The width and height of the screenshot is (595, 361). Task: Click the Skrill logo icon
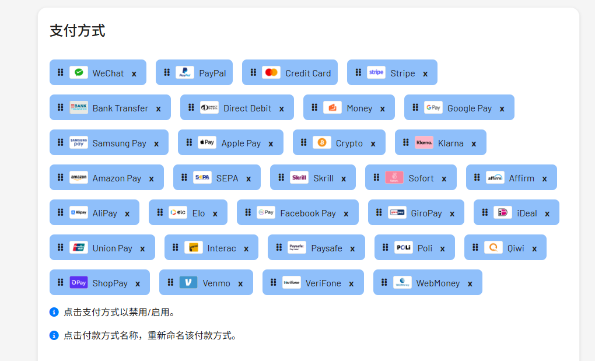click(x=299, y=177)
